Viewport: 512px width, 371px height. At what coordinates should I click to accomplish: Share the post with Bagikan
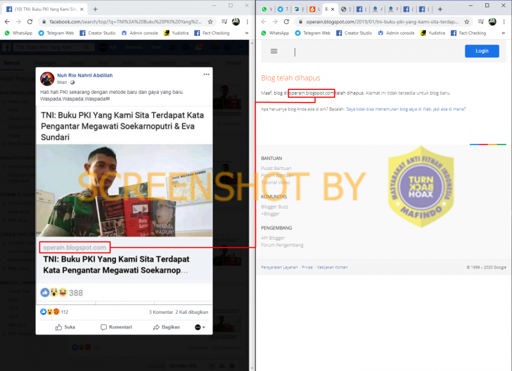166,327
